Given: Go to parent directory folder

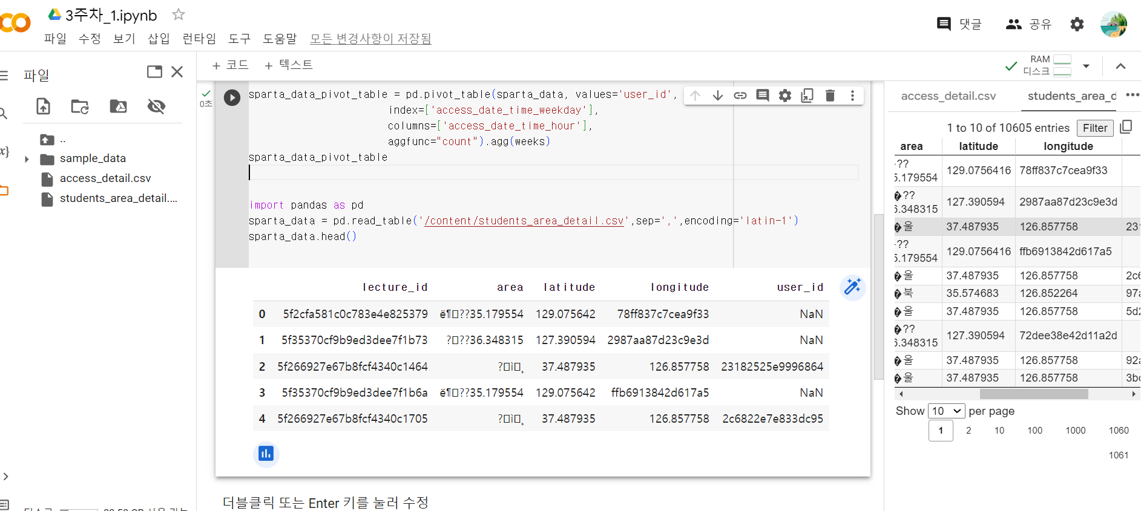Looking at the screenshot, I should [47, 140].
